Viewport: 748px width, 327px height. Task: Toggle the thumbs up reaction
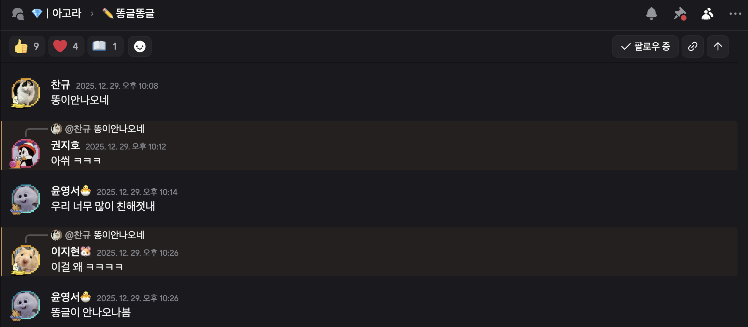(x=27, y=46)
